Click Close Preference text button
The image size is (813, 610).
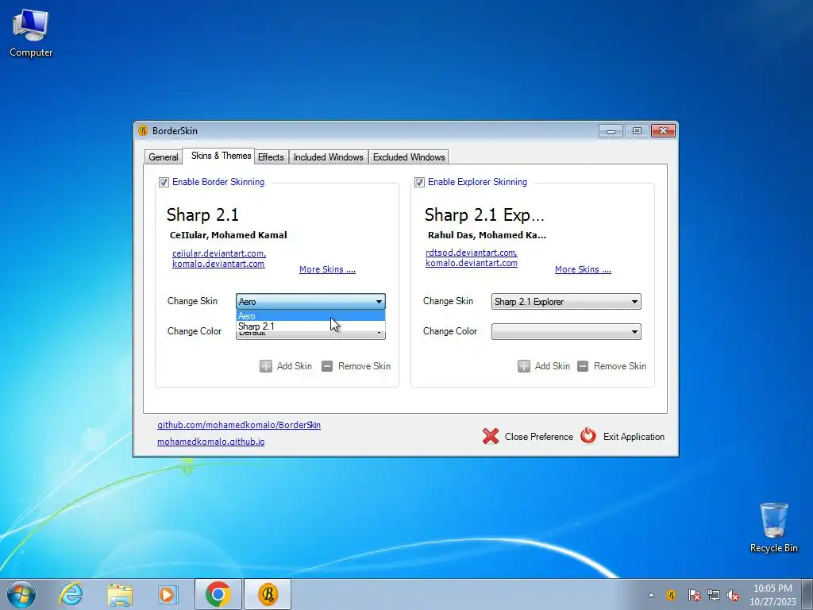coord(539,437)
